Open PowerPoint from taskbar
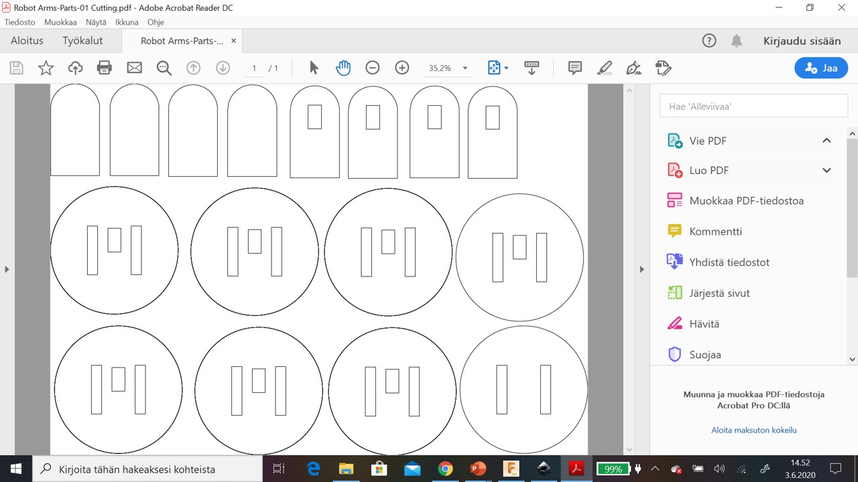This screenshot has width=858, height=482. click(478, 469)
